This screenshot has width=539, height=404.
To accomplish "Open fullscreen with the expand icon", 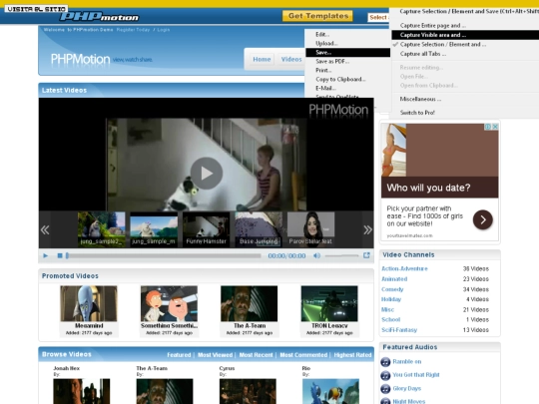I will [366, 255].
